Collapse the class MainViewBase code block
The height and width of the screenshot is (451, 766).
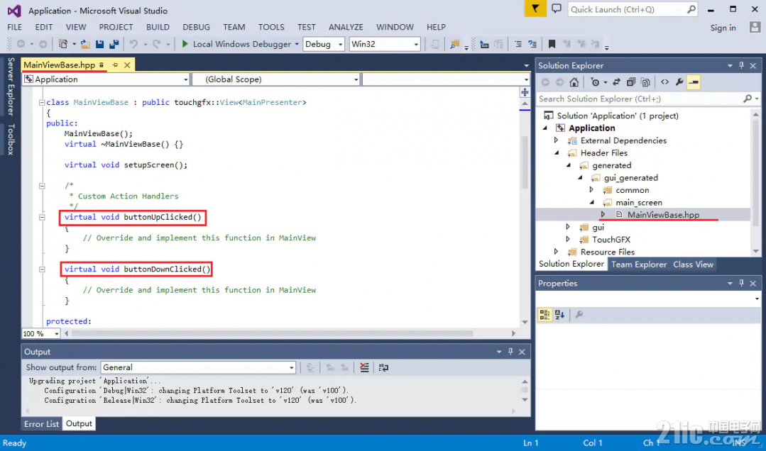pos(42,103)
